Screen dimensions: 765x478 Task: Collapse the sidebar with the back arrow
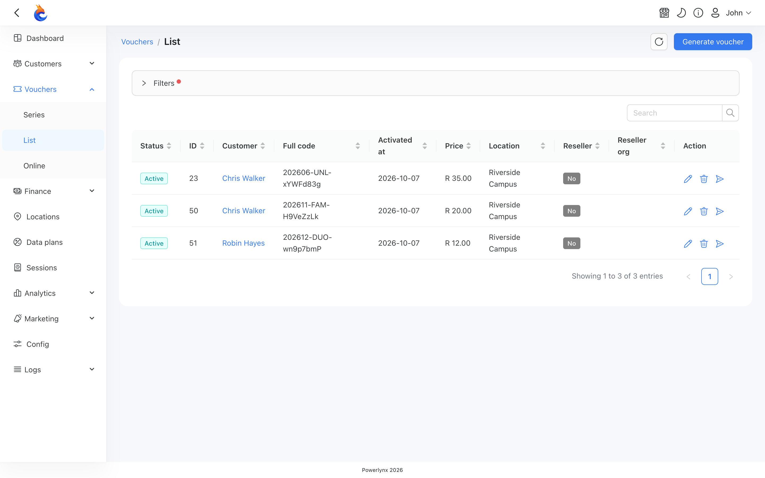click(x=17, y=13)
